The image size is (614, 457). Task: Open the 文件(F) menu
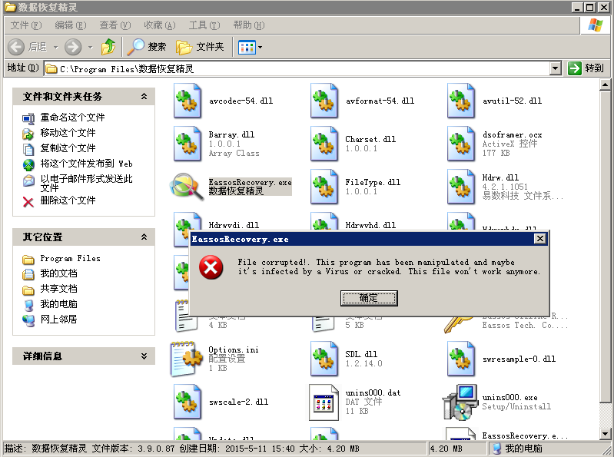click(x=26, y=25)
